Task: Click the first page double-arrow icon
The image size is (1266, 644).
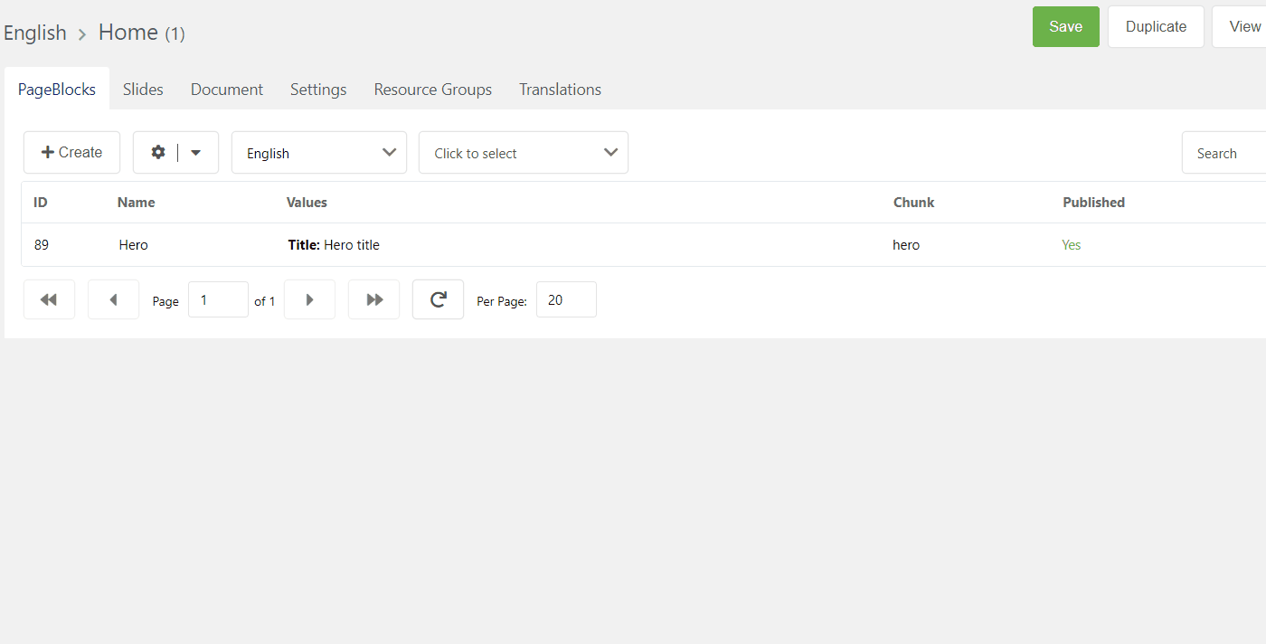Action: 49,299
